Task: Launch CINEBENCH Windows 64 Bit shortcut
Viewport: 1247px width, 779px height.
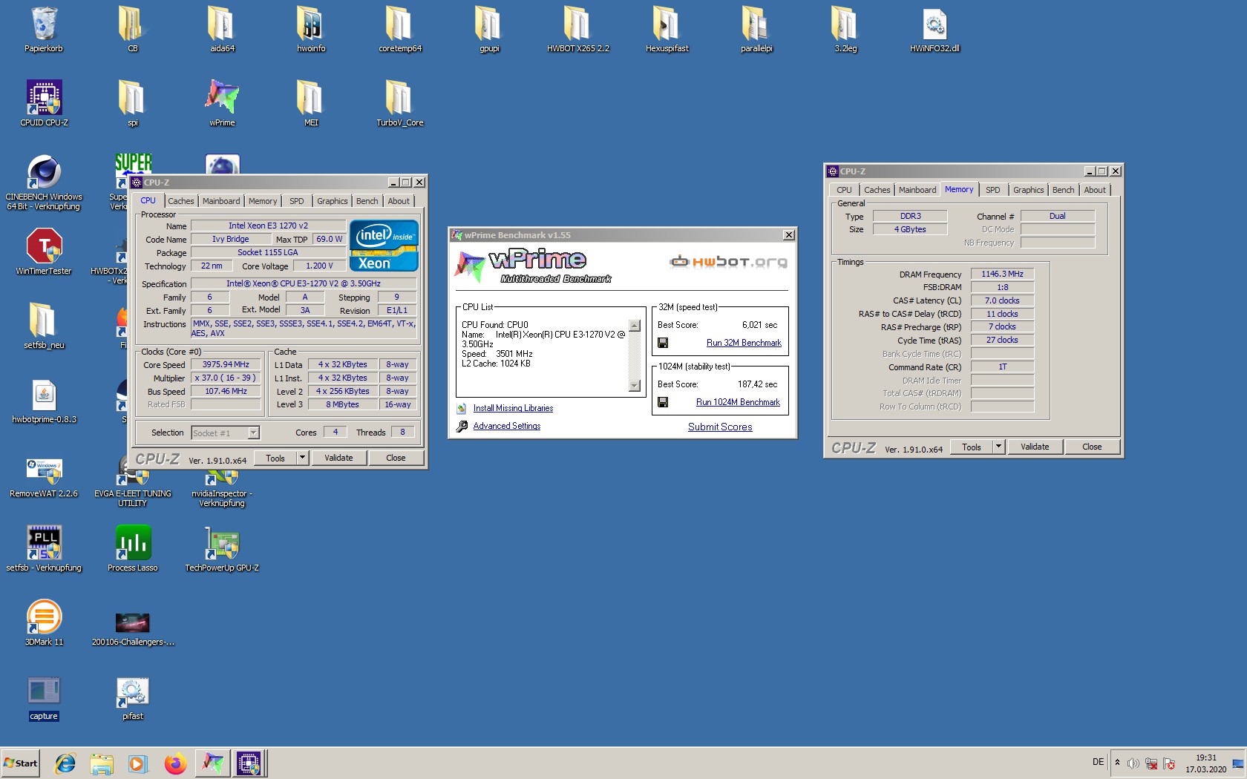Action: [44, 183]
